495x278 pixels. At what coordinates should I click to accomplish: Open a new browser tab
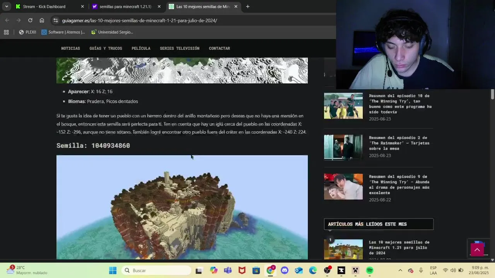coord(247,6)
